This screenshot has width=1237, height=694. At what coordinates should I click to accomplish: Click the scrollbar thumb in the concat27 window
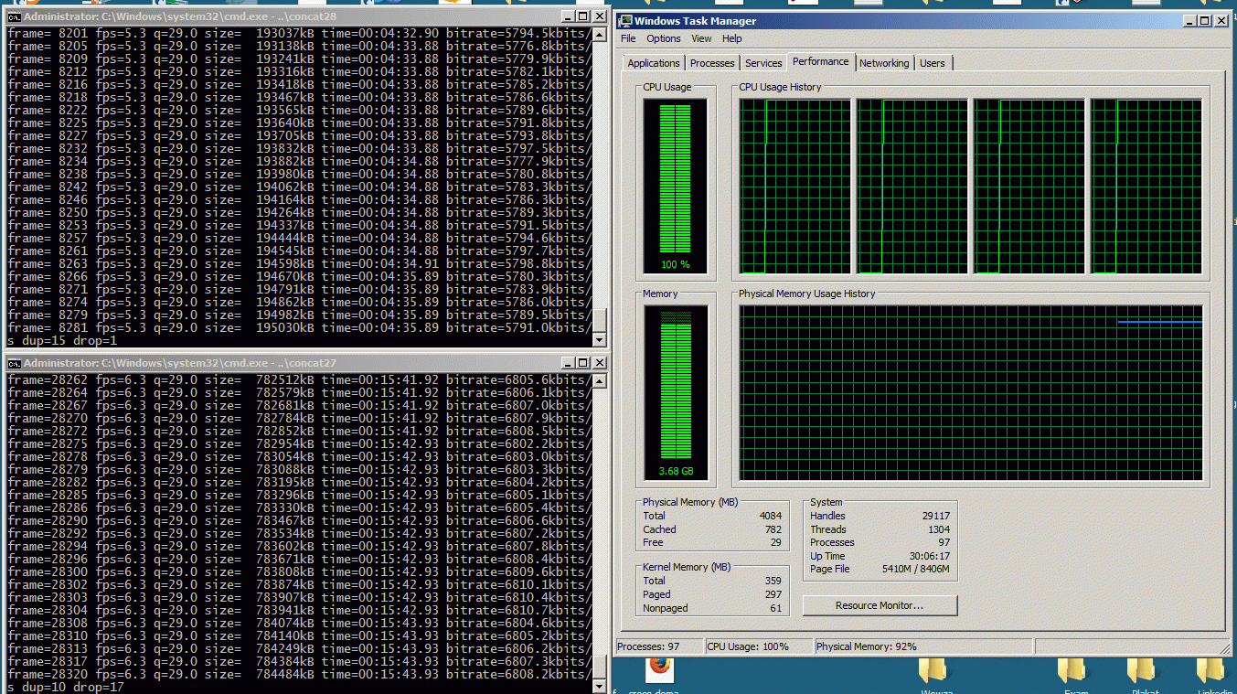tap(599, 667)
